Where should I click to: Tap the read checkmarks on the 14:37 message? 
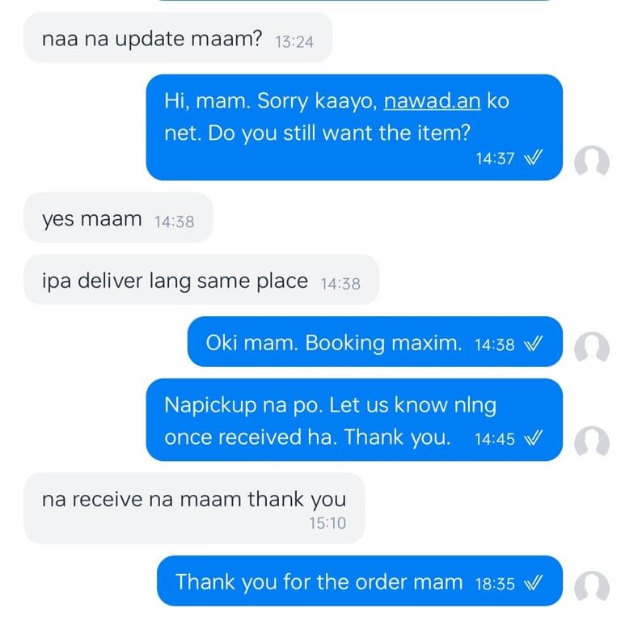533,158
